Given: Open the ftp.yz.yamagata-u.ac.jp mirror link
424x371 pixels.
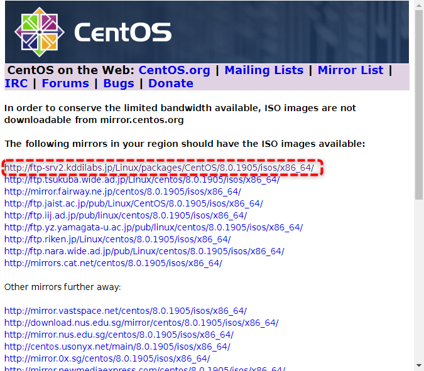Looking at the screenshot, I should (x=154, y=227).
